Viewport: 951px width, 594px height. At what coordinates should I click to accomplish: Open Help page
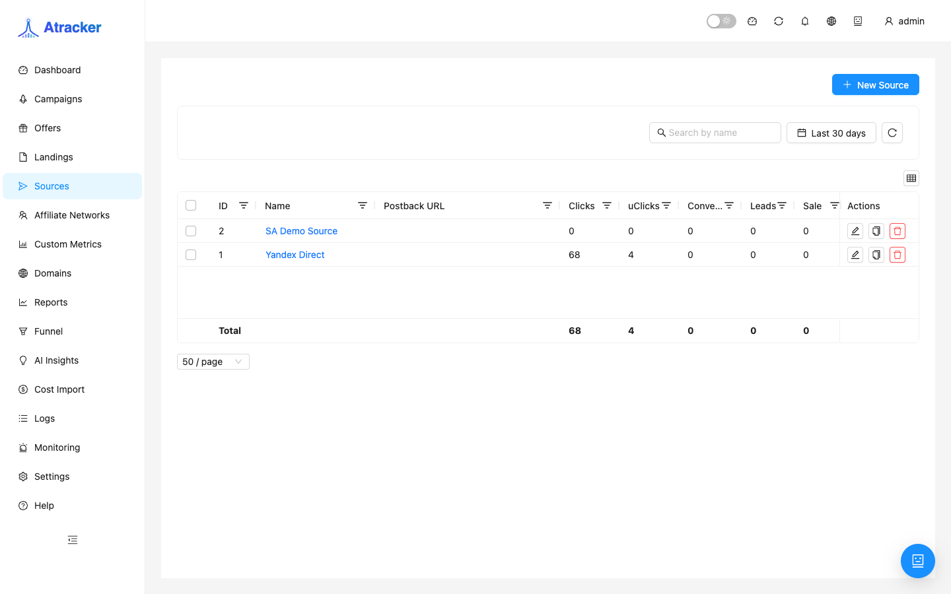[72, 506]
